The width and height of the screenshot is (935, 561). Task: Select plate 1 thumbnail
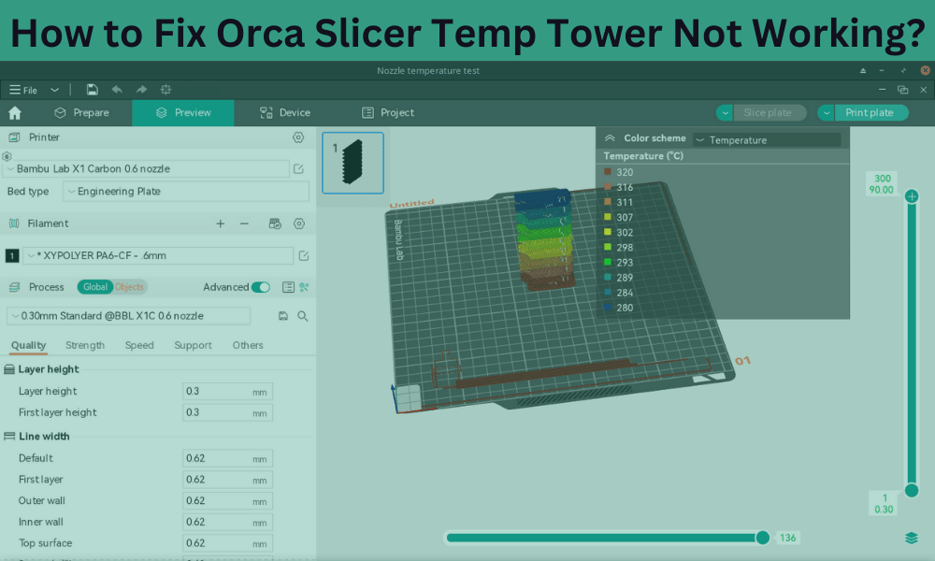[x=352, y=163]
